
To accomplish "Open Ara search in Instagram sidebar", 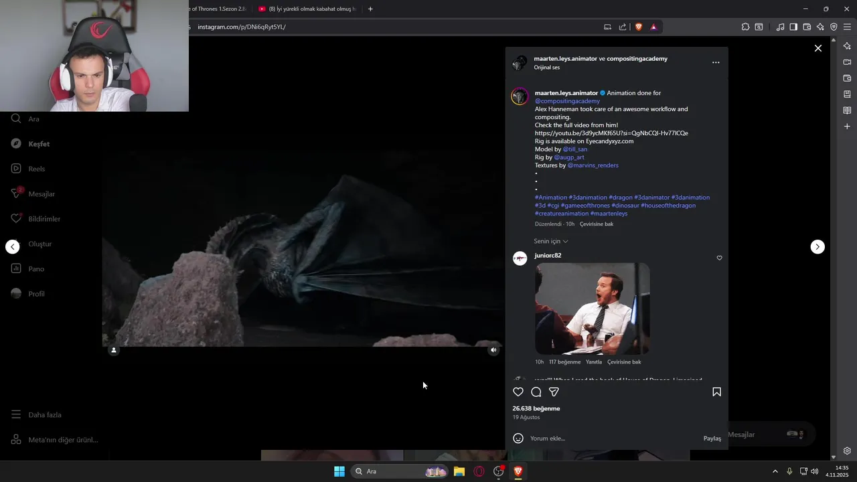I will [27, 119].
